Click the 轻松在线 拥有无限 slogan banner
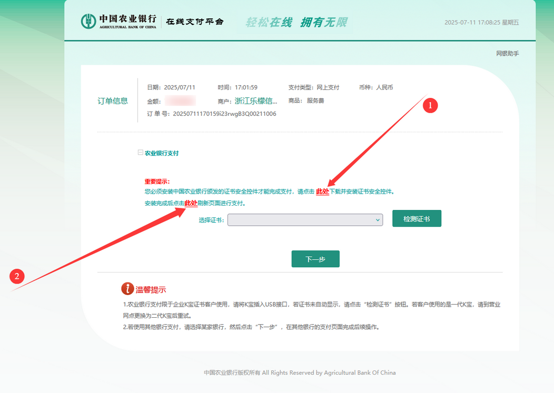Viewport: 554px width, 393px height. point(296,22)
